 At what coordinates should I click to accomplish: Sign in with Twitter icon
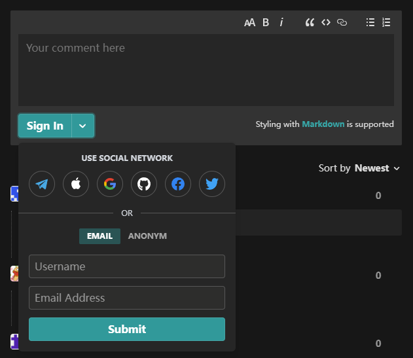[x=212, y=184]
